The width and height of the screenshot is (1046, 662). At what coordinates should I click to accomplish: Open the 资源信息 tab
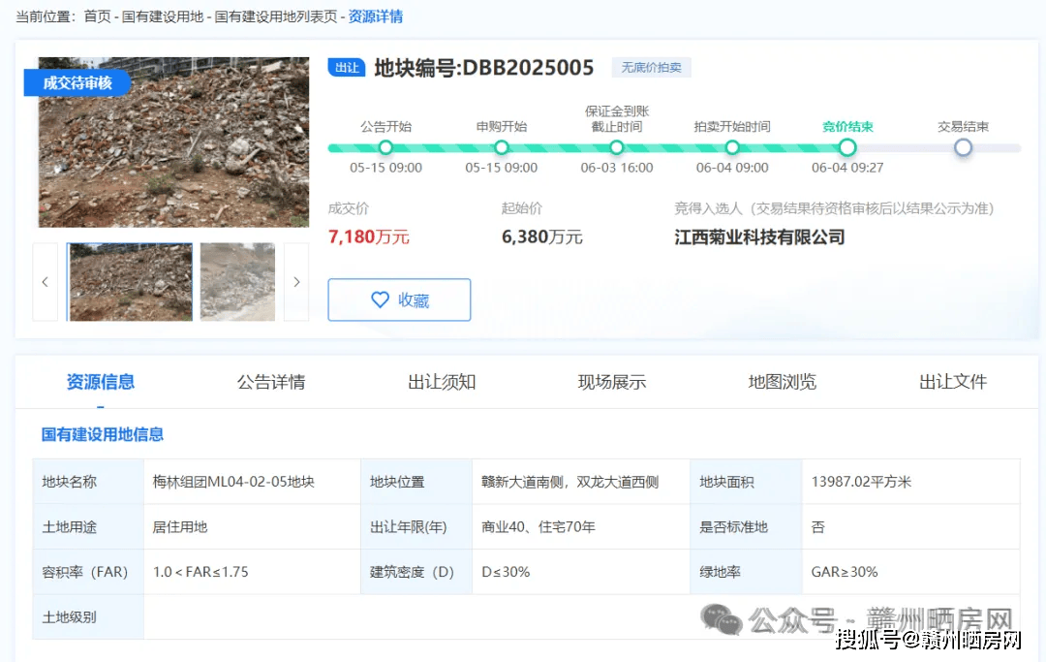101,382
